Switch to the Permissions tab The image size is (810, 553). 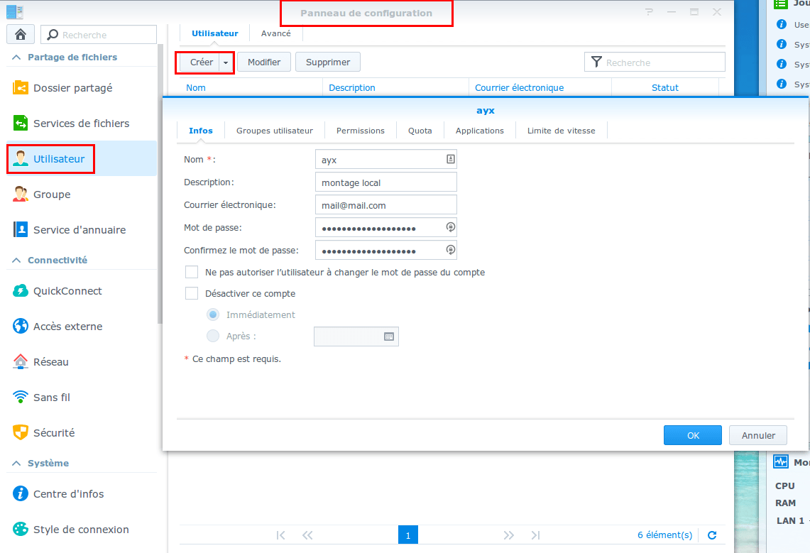tap(361, 131)
